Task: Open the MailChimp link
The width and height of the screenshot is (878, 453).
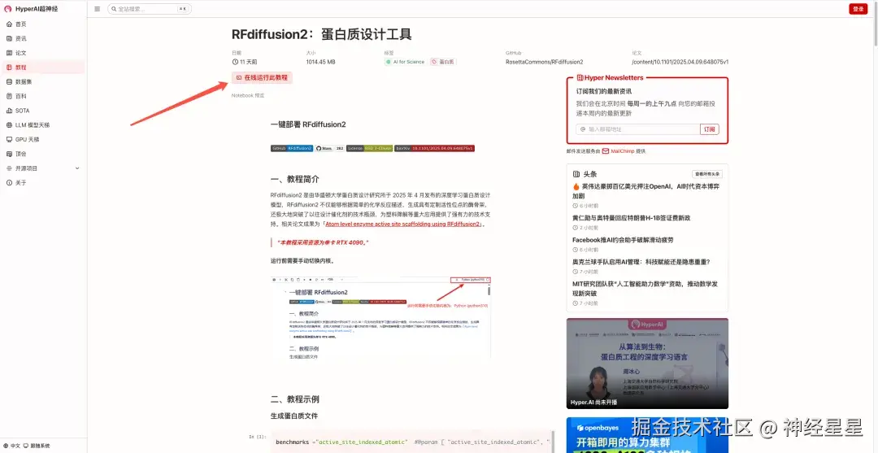Action: [x=623, y=151]
